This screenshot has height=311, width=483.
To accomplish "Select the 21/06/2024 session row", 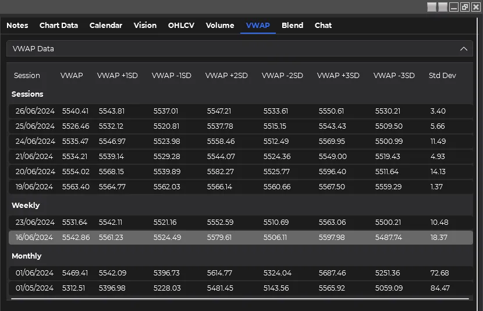I will [241, 156].
